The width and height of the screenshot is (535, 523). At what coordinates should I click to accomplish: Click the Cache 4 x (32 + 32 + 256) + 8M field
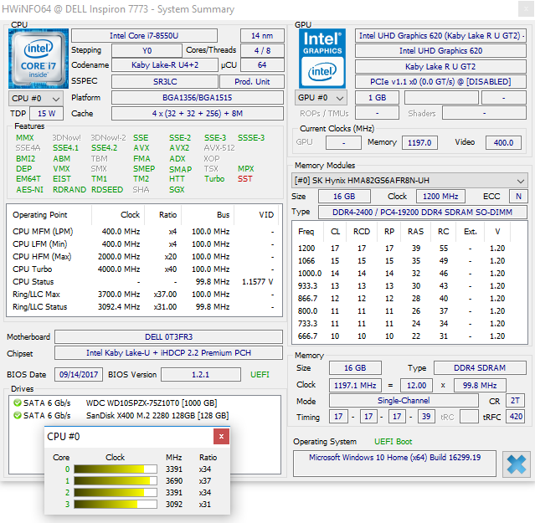[198, 114]
